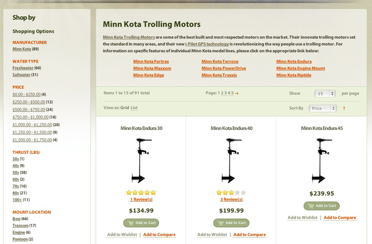Image resolution: width=372 pixels, height=244 pixels.
Task: Open the Minn Kota Endura 40 title
Action: (x=232, y=128)
